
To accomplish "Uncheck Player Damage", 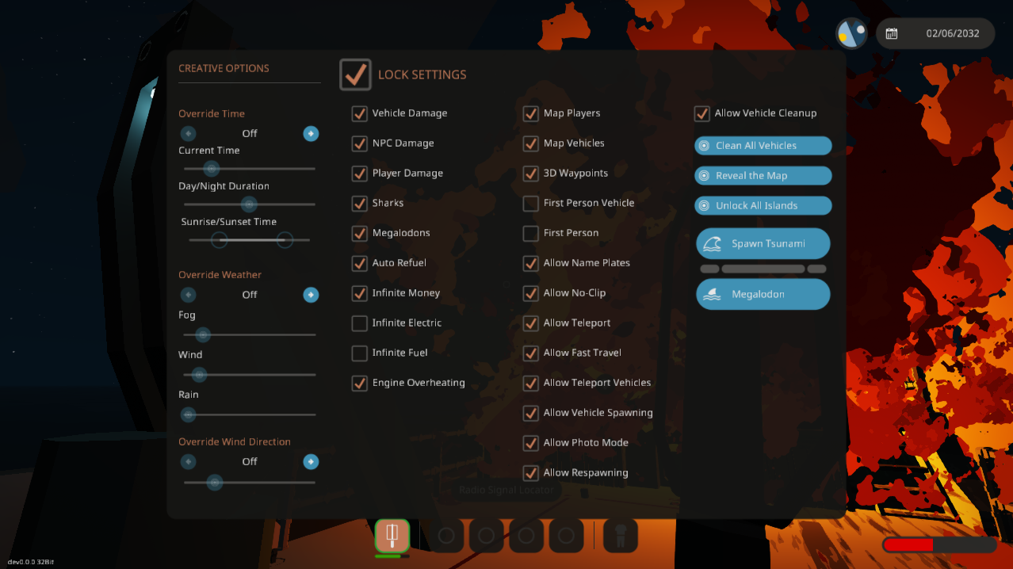I will [x=360, y=174].
